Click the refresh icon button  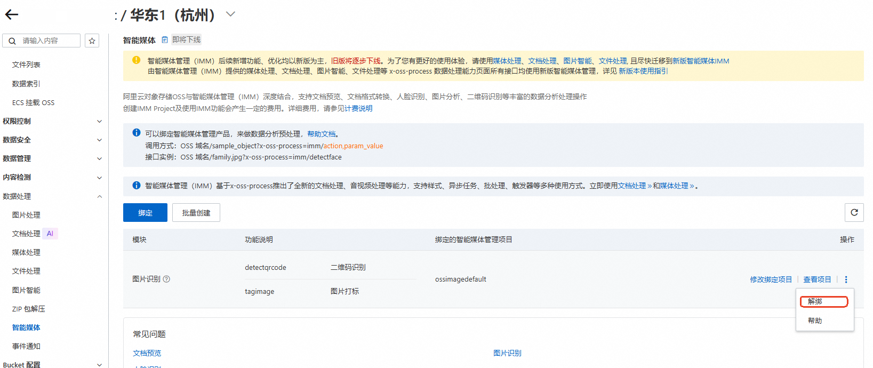tap(854, 212)
